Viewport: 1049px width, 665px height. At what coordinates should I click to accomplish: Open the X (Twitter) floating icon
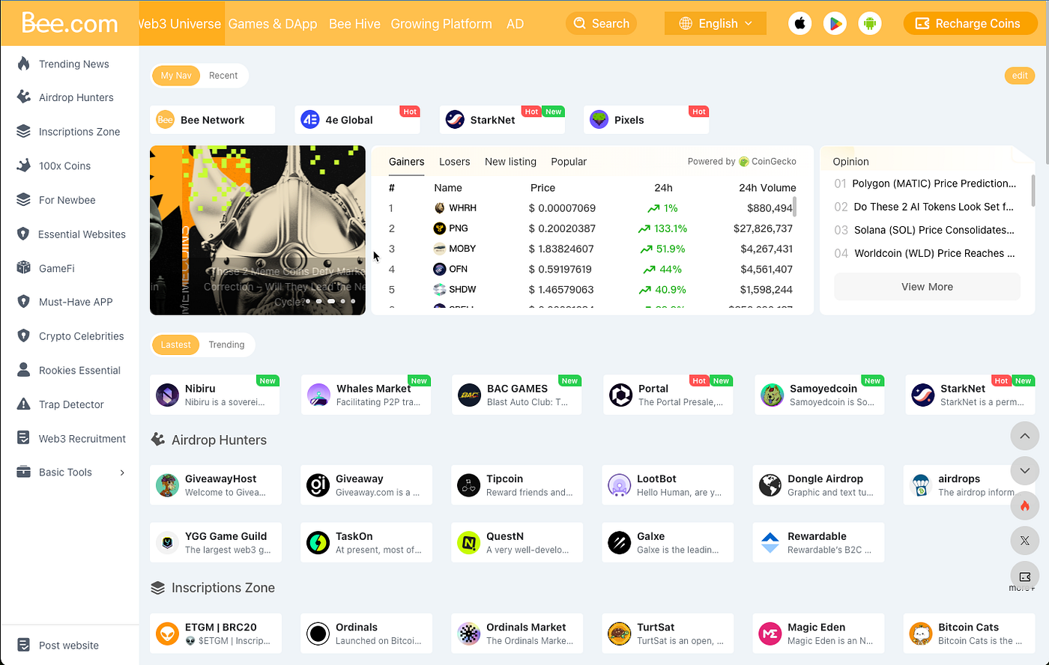1024,540
